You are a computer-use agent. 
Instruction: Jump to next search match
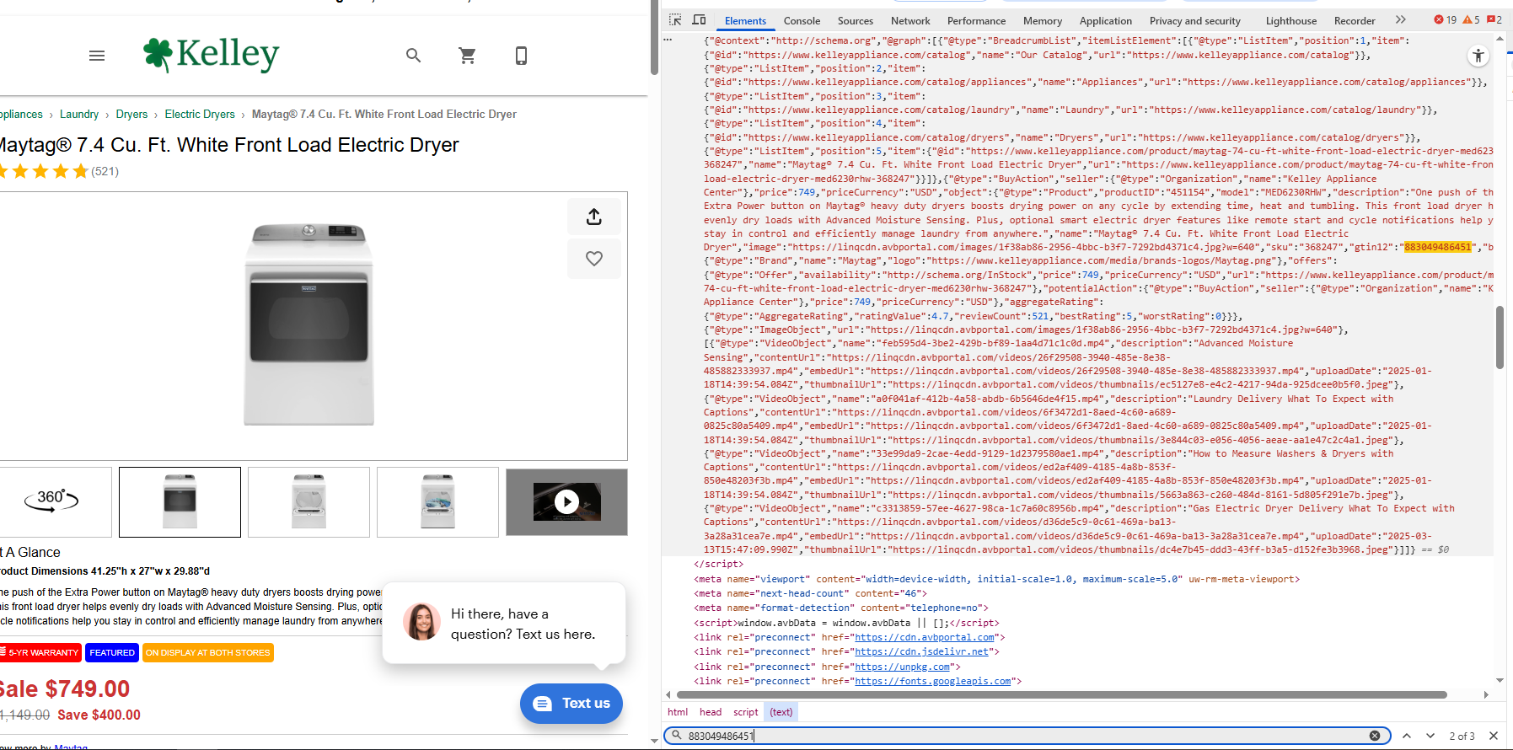(x=1430, y=737)
